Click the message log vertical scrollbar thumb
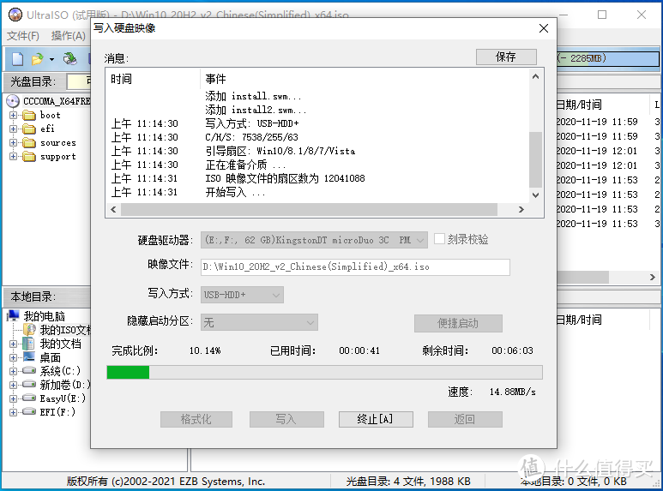 coord(535,159)
